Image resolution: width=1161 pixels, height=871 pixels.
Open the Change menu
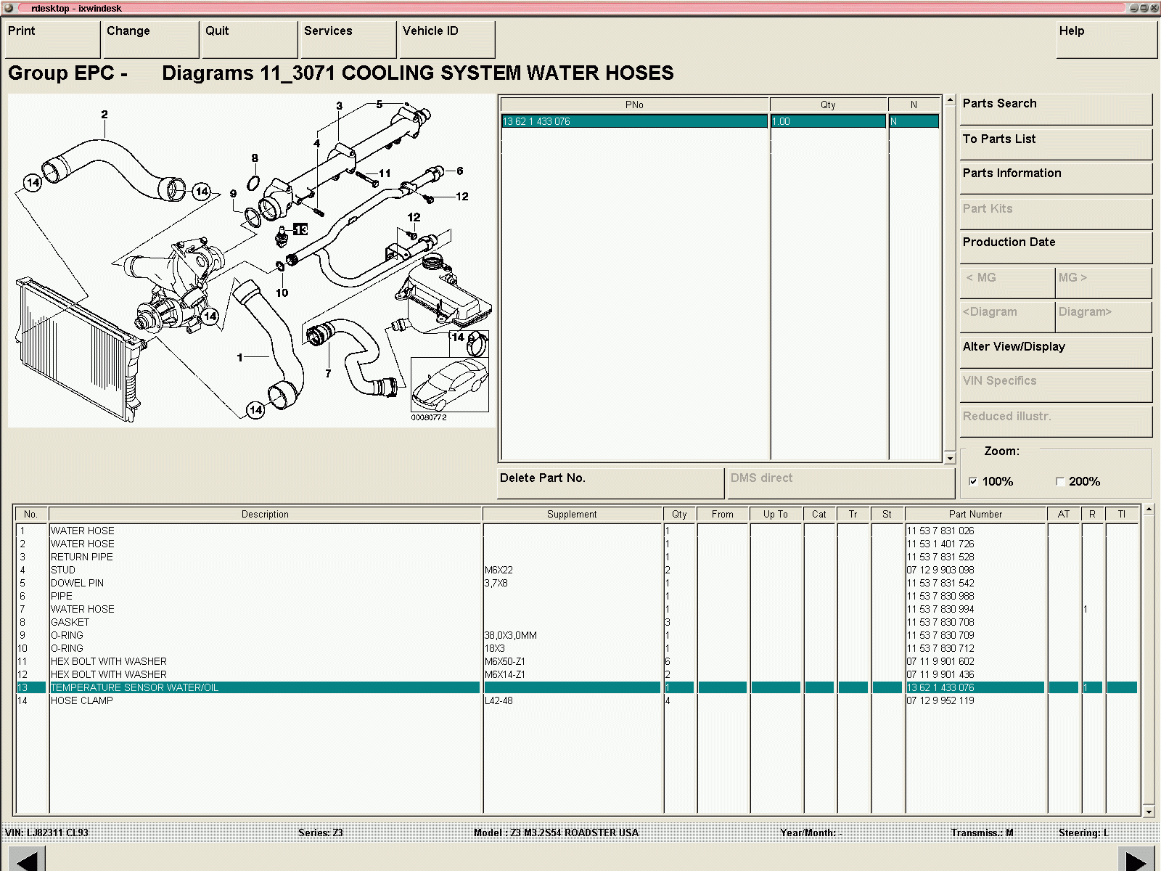[x=151, y=39]
